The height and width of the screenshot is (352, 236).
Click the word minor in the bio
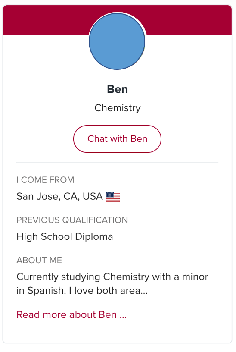[x=195, y=277]
